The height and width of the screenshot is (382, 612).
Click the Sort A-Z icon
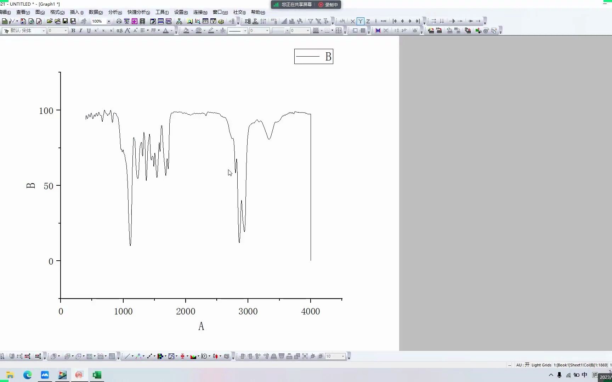coord(263,21)
